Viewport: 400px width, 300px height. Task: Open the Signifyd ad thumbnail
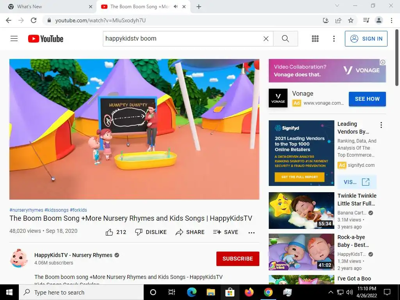coord(302,153)
